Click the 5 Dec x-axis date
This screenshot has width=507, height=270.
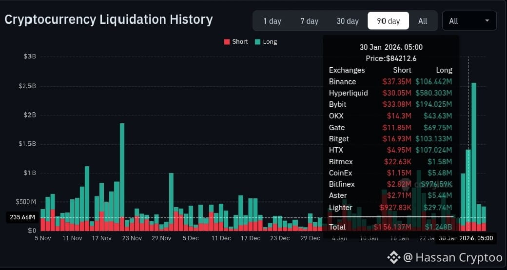tap(191, 238)
